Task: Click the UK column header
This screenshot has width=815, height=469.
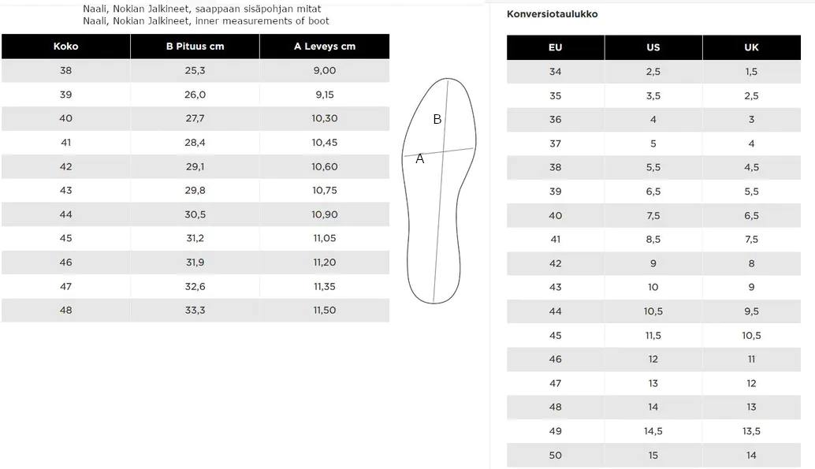Action: pos(751,47)
